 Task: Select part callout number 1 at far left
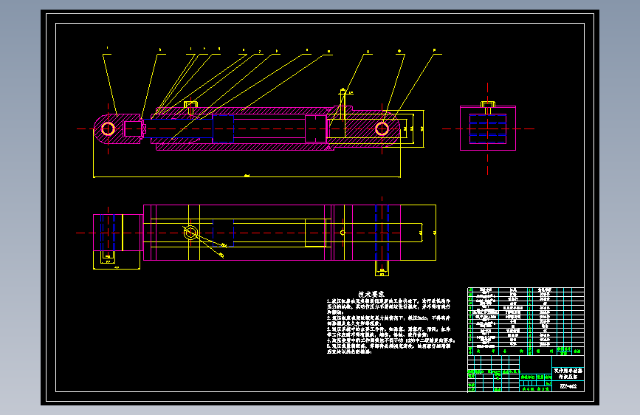[x=107, y=48]
